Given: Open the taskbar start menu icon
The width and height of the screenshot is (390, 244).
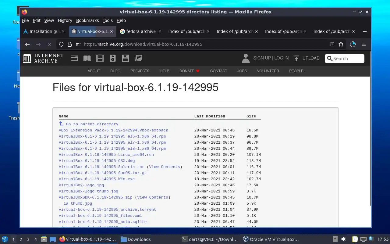Looking at the screenshot, I should tap(5, 239).
